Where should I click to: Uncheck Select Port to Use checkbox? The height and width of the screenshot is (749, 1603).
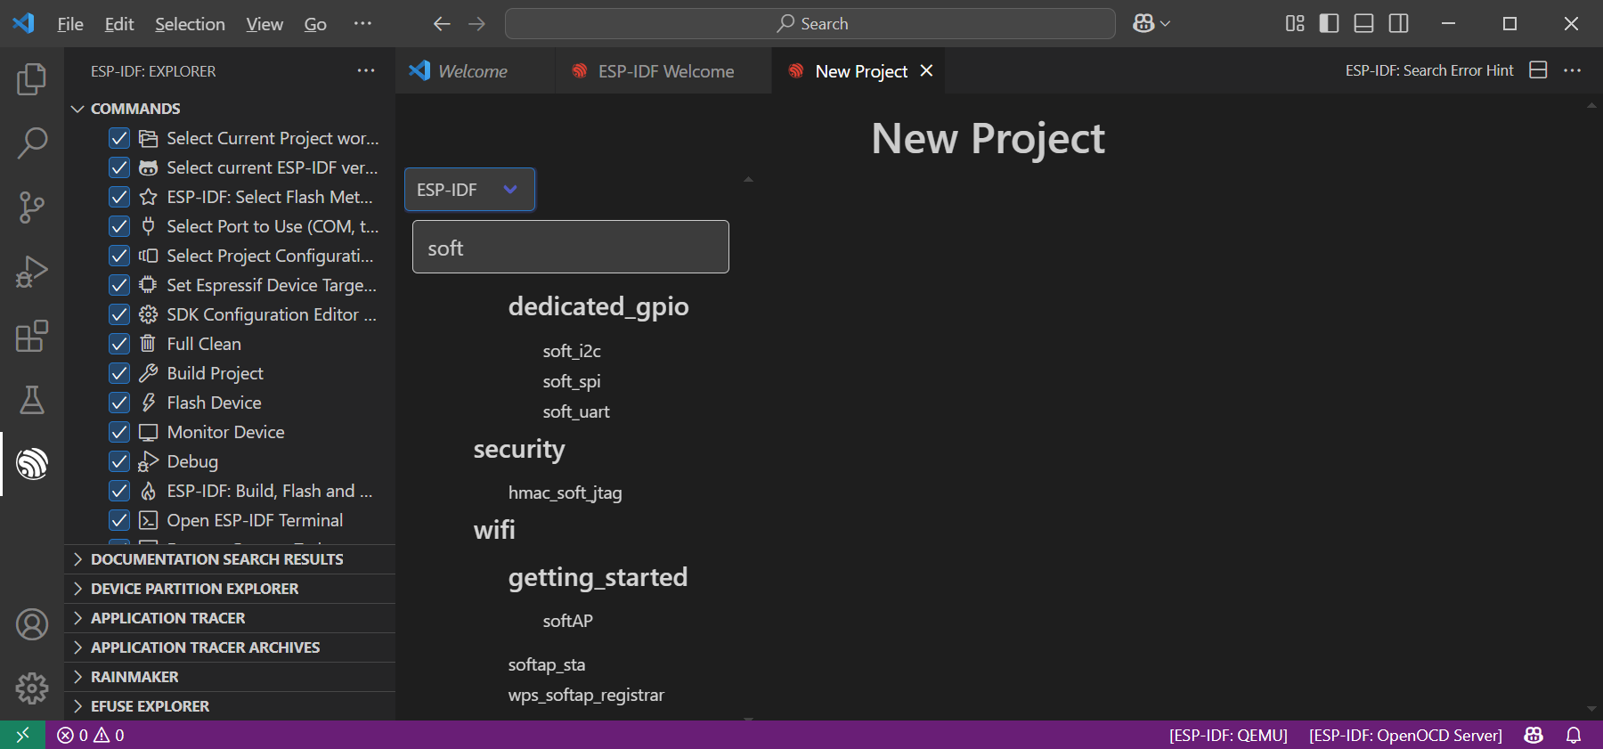click(x=119, y=226)
